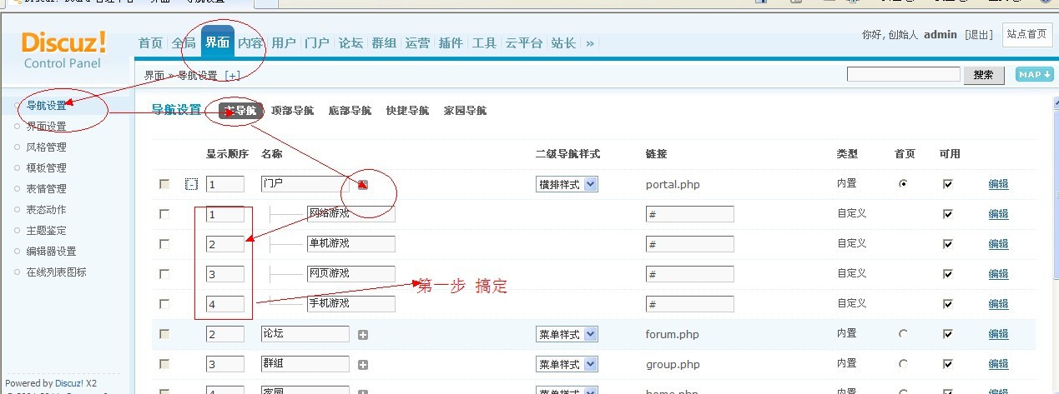The image size is (1059, 394).
Task: Open 云平台 top menu
Action: point(524,43)
